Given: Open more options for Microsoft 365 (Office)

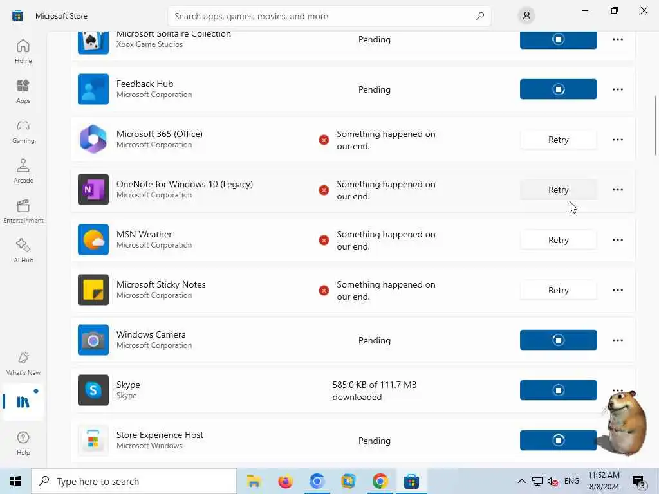Looking at the screenshot, I should pos(617,140).
